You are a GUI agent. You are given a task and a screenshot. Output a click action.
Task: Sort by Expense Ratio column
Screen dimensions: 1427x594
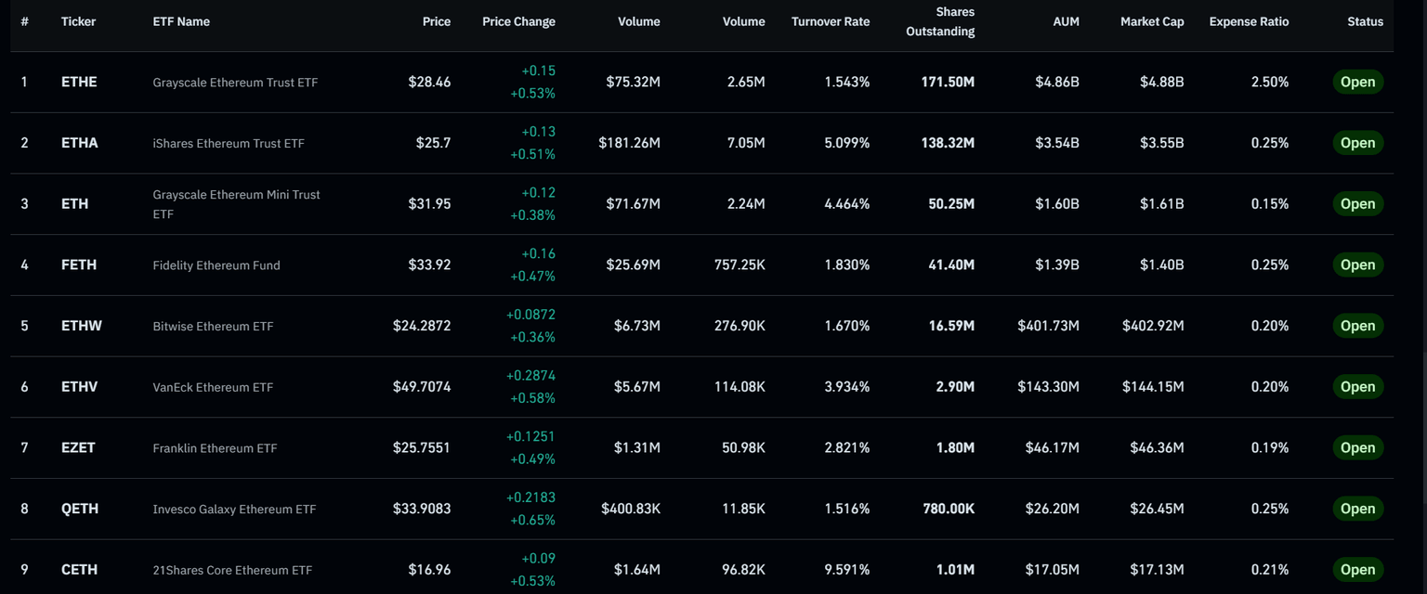[x=1249, y=21]
